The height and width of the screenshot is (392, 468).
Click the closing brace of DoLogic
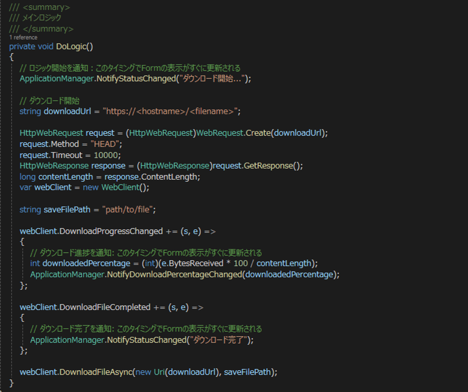point(11,382)
